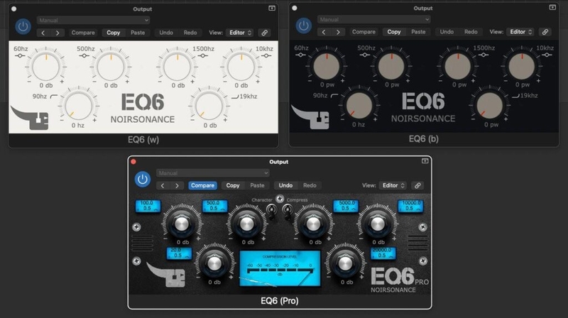This screenshot has width=568, height=318.
Task: Click the 500hz gain knob in EQ6 (w)
Action: click(111, 67)
